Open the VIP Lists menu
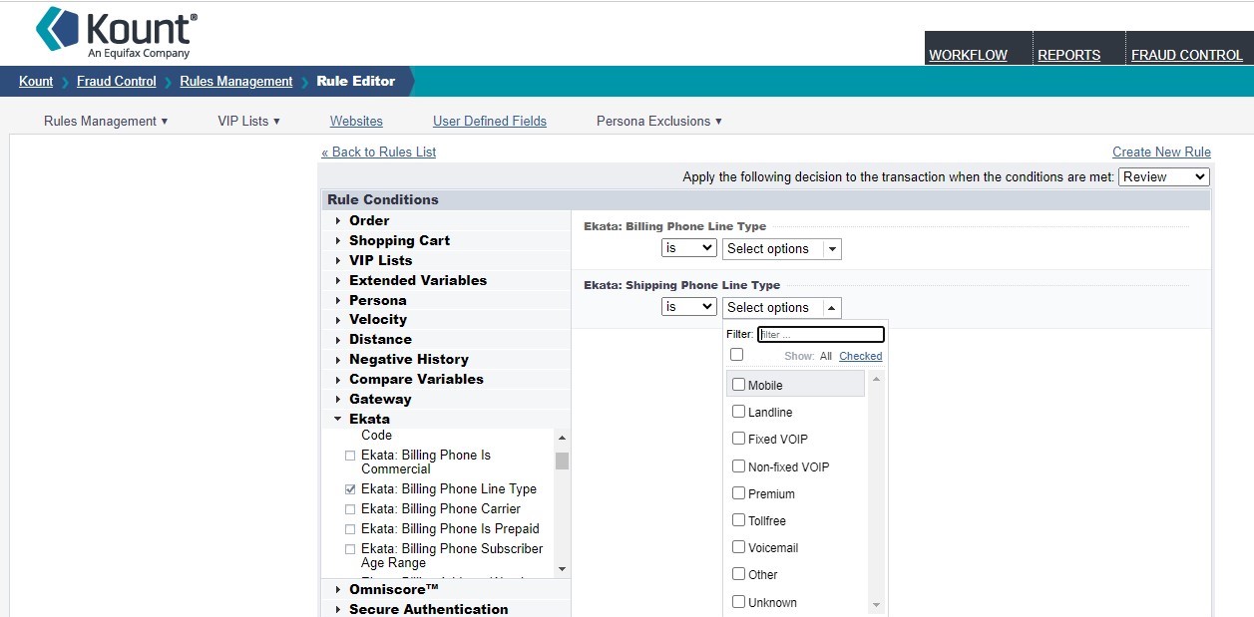This screenshot has height=617, width=1254. tap(248, 121)
